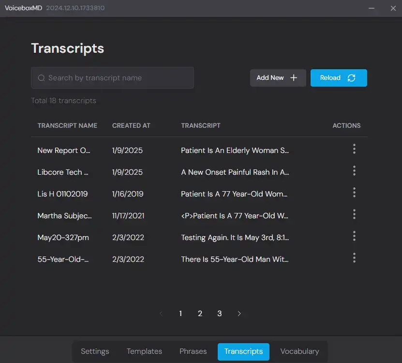Open actions menu for New Report transcript
This screenshot has width=402, height=363.
pyautogui.click(x=354, y=149)
